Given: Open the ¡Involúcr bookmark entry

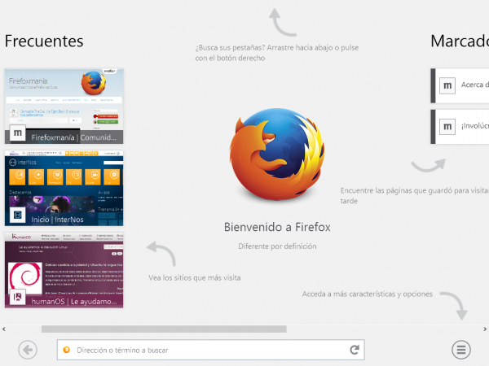Looking at the screenshot, I should coord(460,127).
